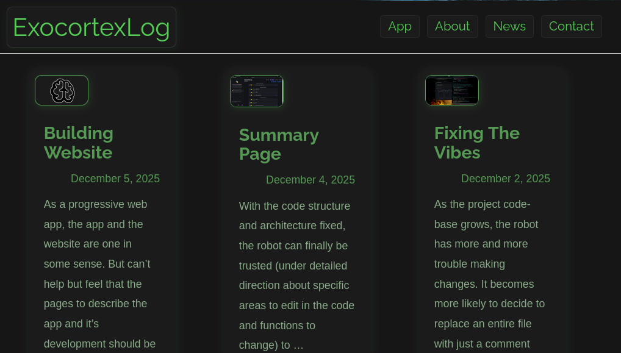Screen dimensions: 621x353
Task: Select the December 4, 2025 post date
Action: [310, 180]
